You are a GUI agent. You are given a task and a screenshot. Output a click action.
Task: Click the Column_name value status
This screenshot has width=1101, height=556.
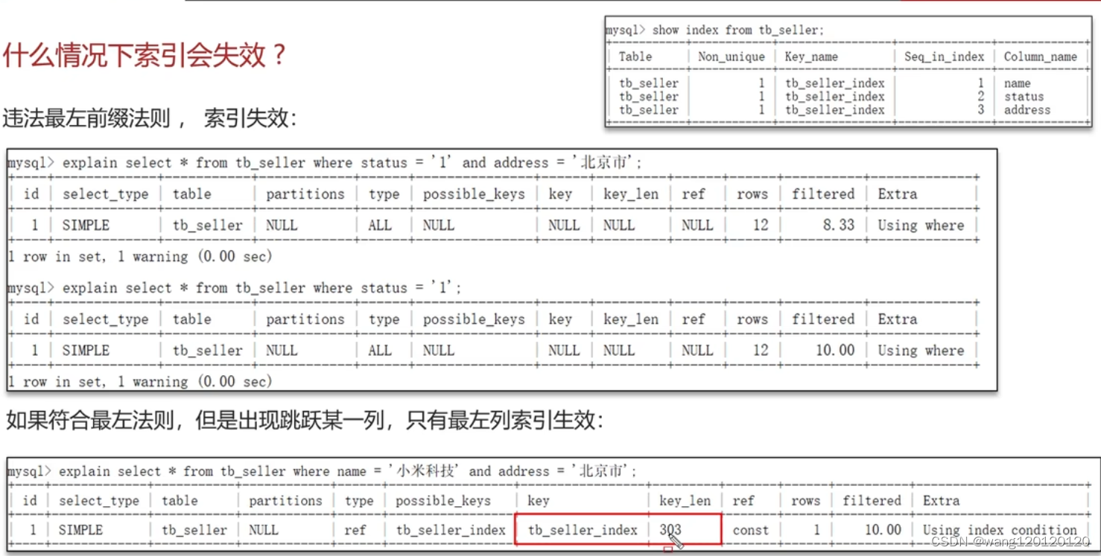point(1024,97)
